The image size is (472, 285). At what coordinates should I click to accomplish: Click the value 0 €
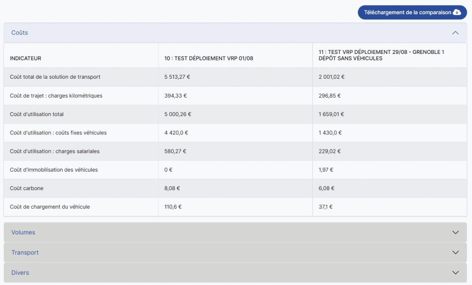(168, 170)
